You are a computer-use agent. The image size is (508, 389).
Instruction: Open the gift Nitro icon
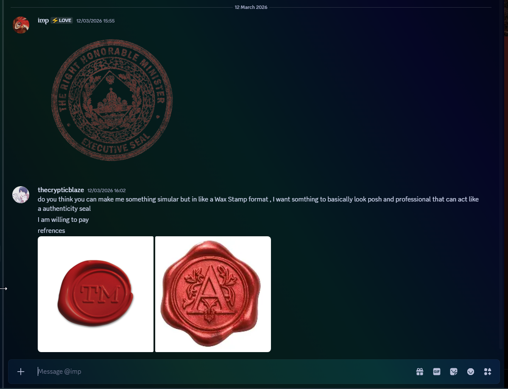point(419,372)
